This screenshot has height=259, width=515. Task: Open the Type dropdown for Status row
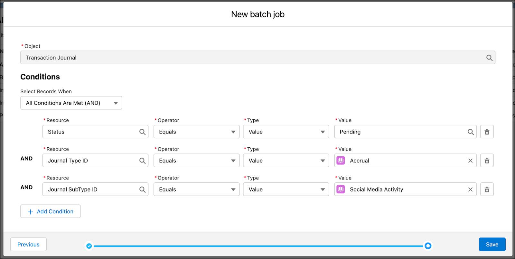(286, 132)
